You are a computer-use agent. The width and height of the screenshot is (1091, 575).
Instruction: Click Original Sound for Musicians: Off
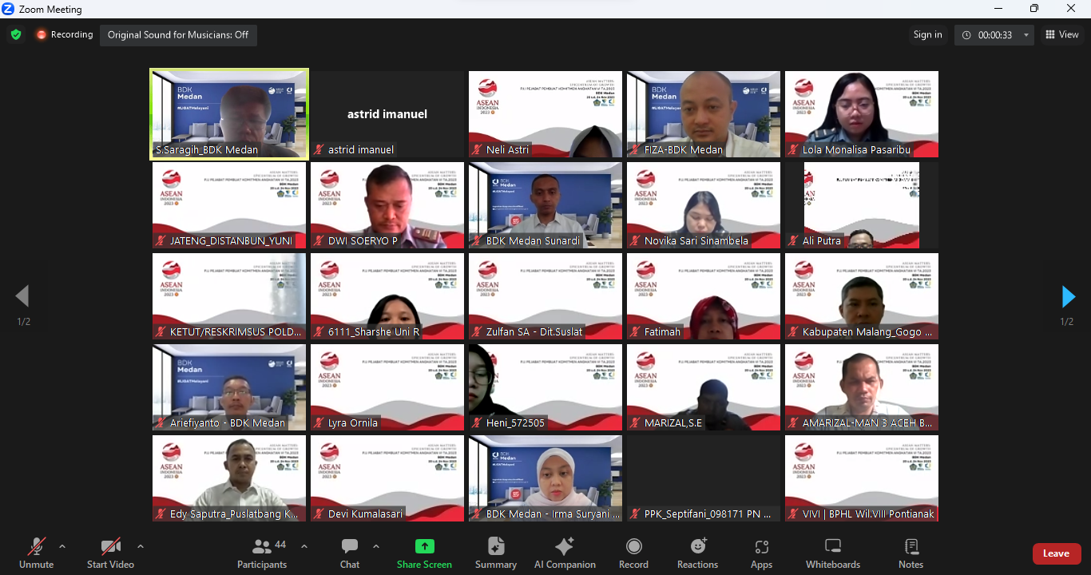pyautogui.click(x=178, y=35)
